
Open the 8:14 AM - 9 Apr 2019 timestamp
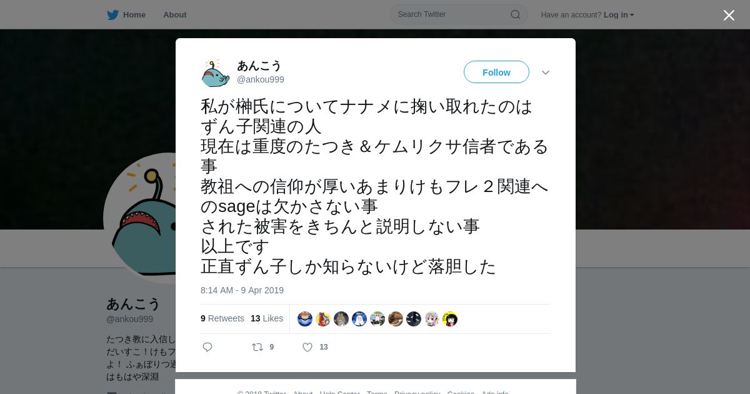point(242,290)
